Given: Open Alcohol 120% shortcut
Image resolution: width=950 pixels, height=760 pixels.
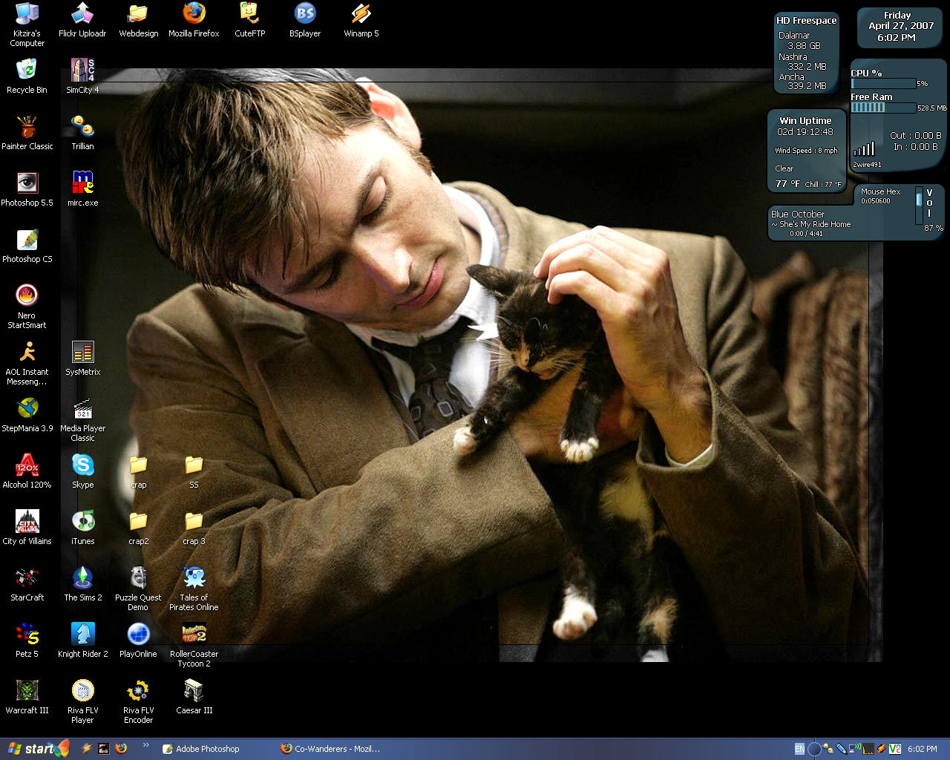Looking at the screenshot, I should point(27,471).
